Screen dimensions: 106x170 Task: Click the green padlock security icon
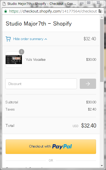[6, 11]
